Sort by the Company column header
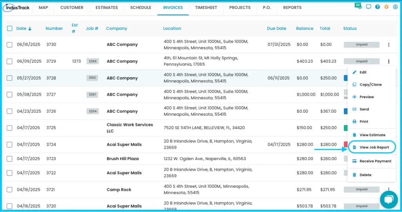The width and height of the screenshot is (402, 212). pyautogui.click(x=116, y=28)
